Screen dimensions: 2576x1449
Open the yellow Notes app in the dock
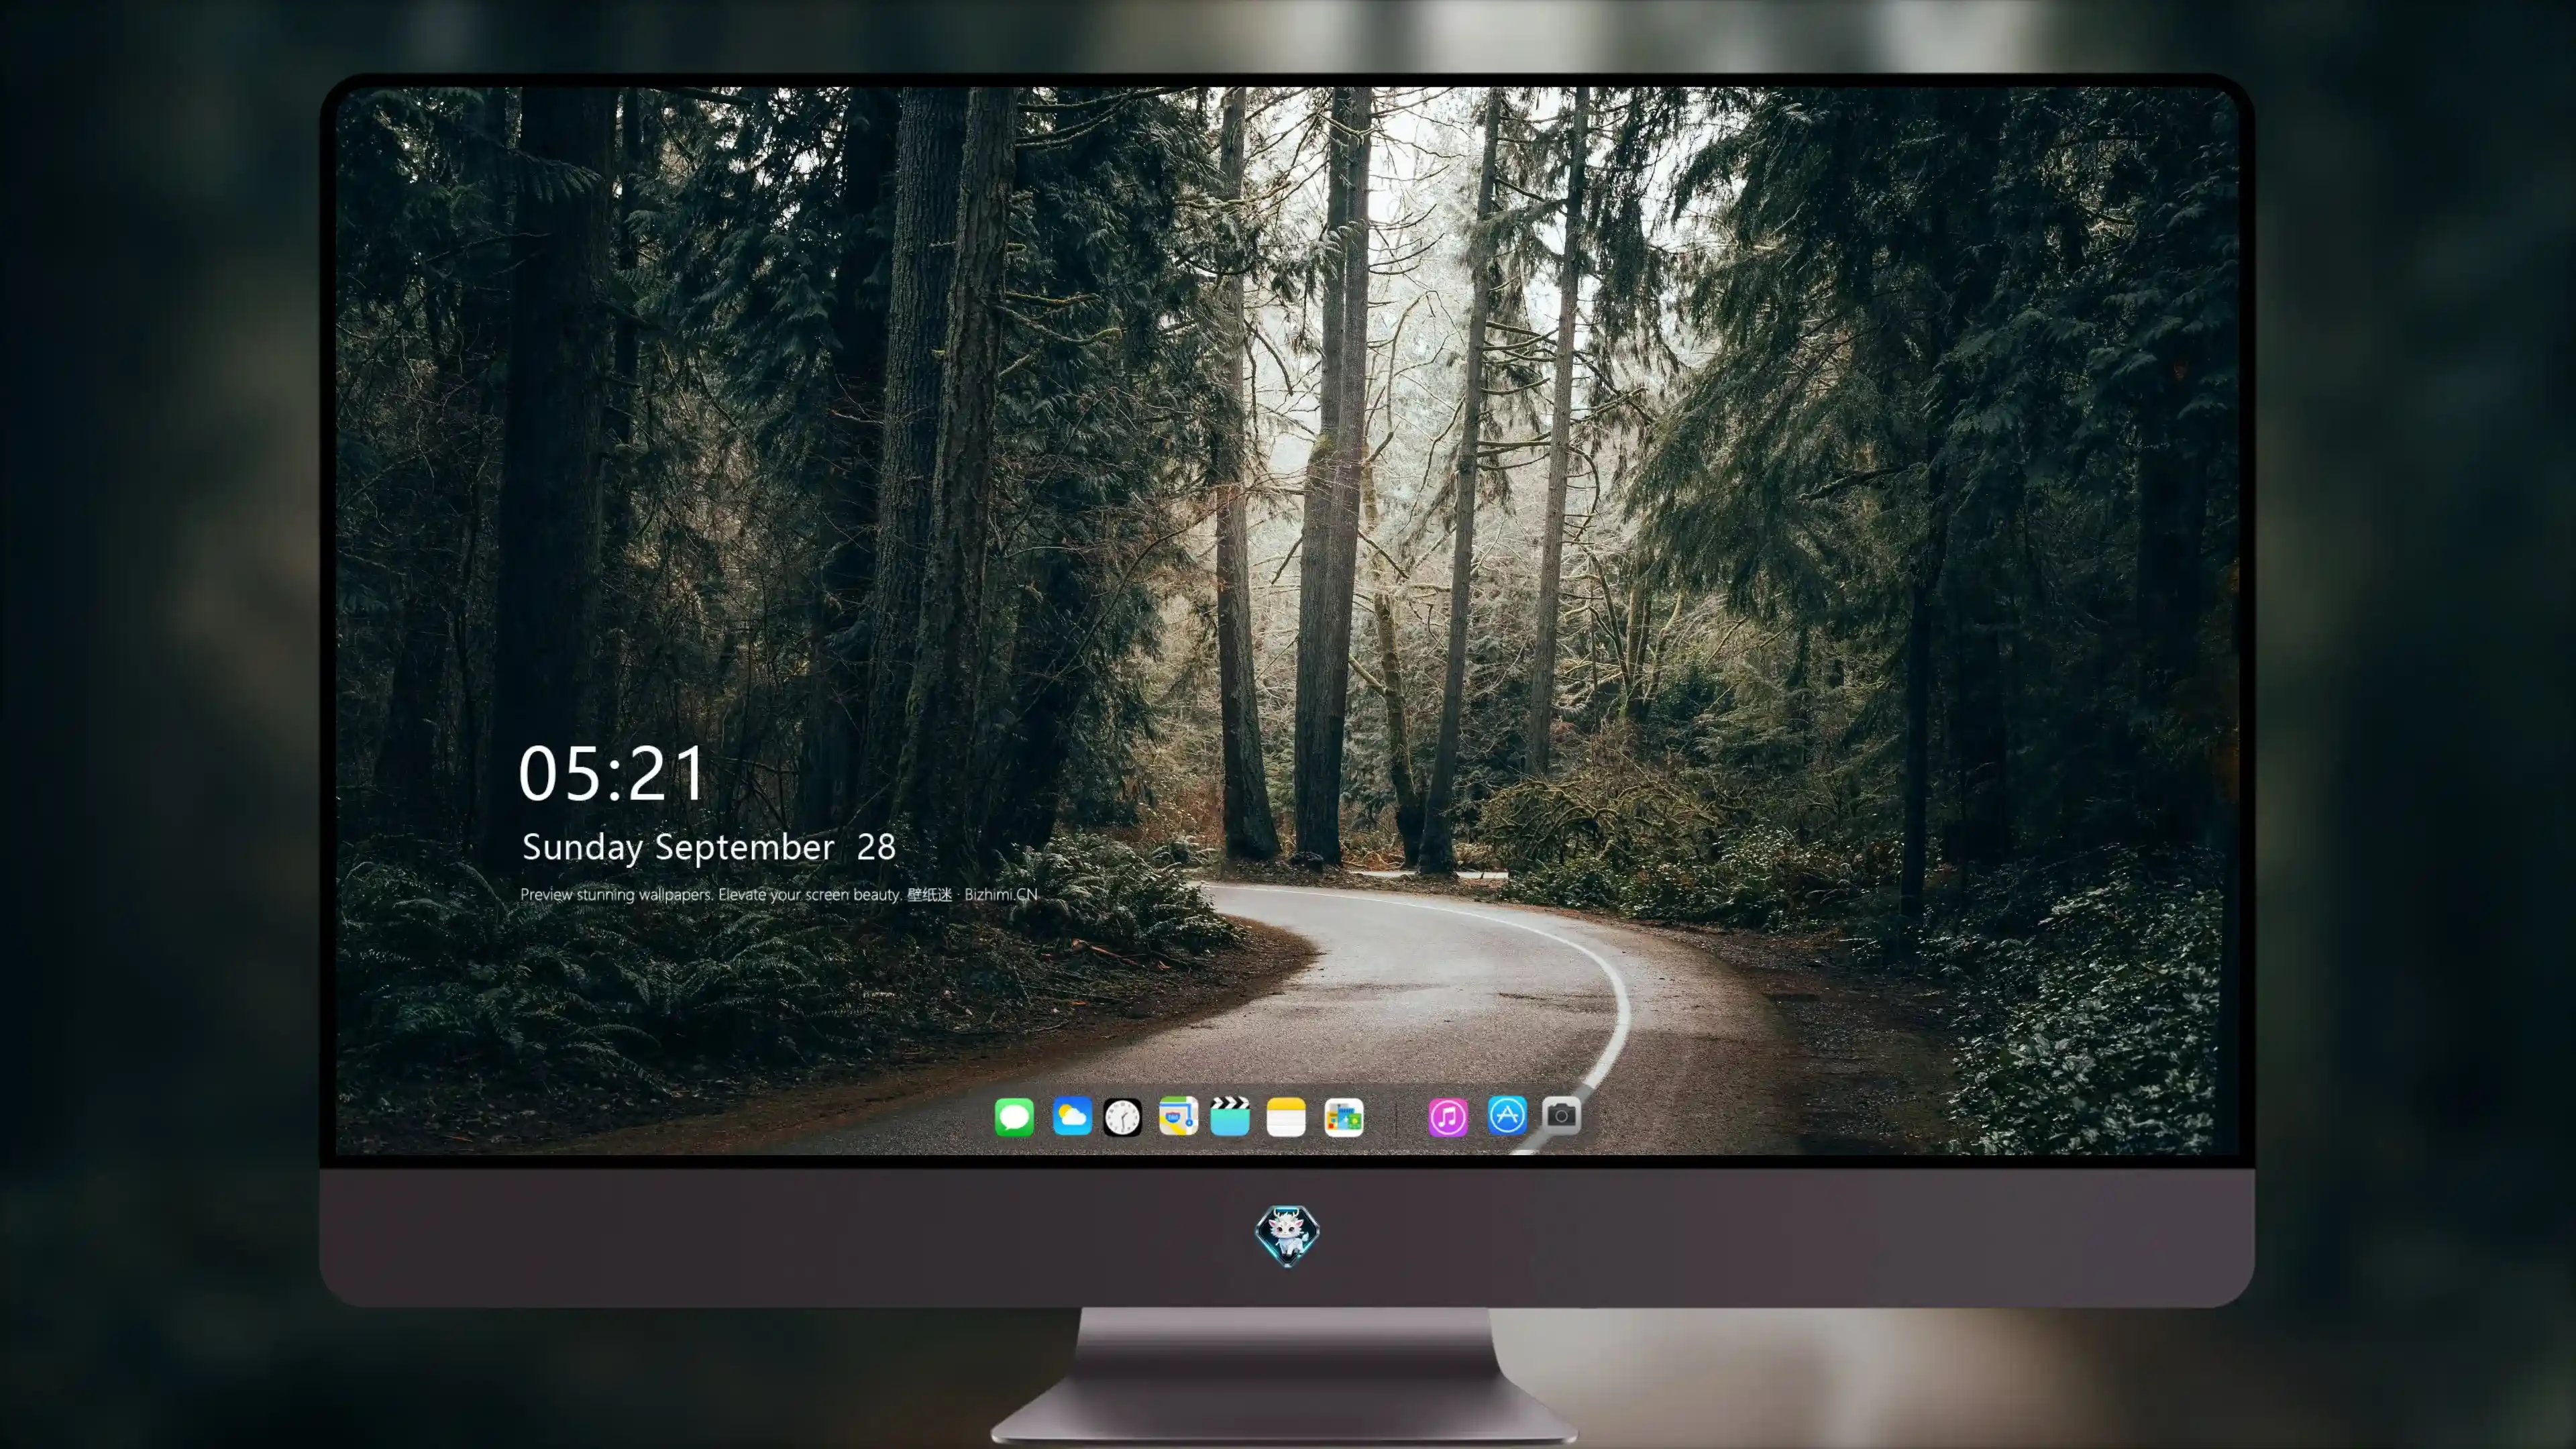(x=1286, y=1116)
